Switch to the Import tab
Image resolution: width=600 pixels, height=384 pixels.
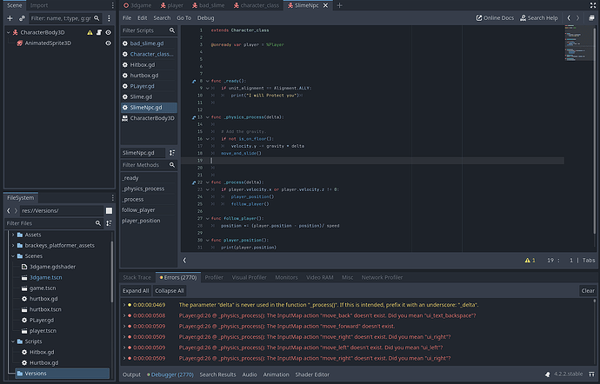[x=39, y=5]
